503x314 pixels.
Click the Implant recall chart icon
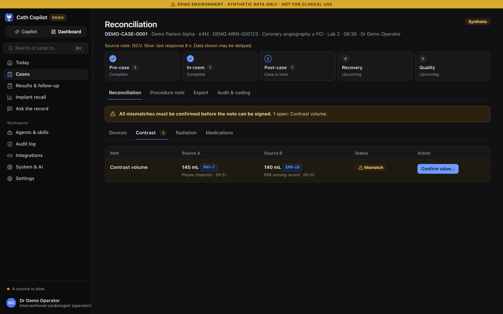(10, 97)
